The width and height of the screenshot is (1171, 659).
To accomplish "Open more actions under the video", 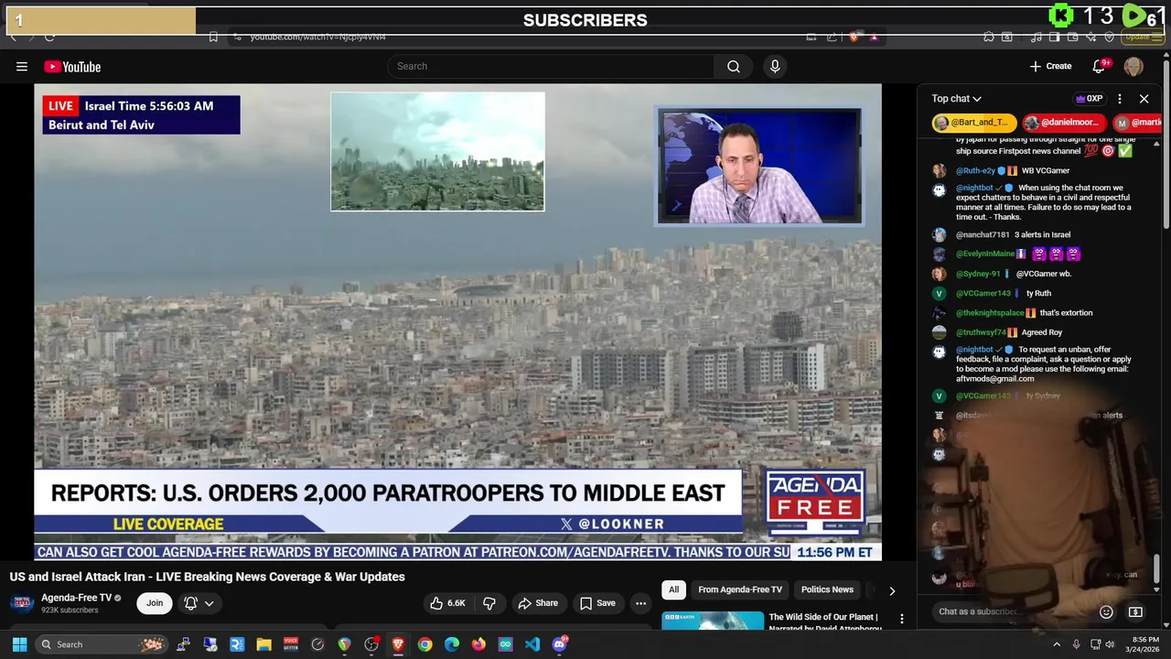I will 641,603.
